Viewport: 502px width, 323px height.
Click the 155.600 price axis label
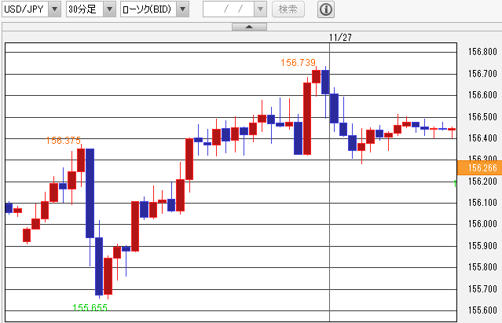click(482, 310)
